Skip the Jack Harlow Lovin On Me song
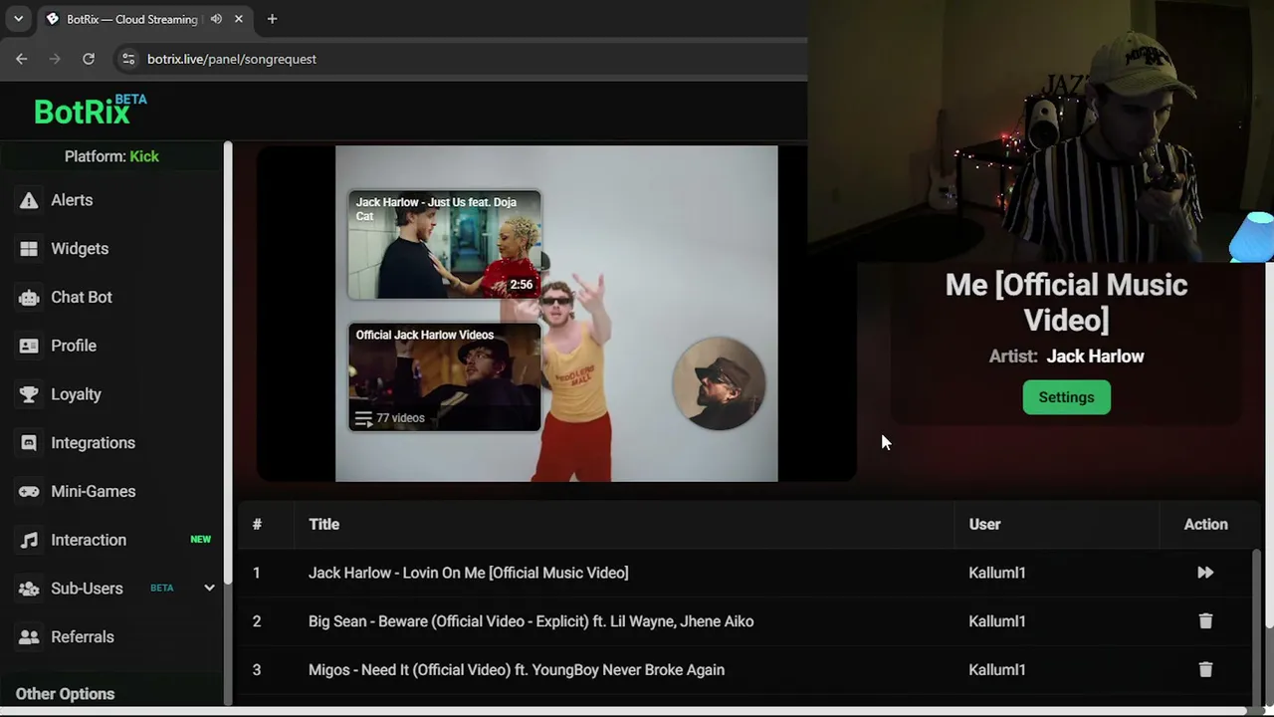Image resolution: width=1274 pixels, height=717 pixels. pos(1205,573)
